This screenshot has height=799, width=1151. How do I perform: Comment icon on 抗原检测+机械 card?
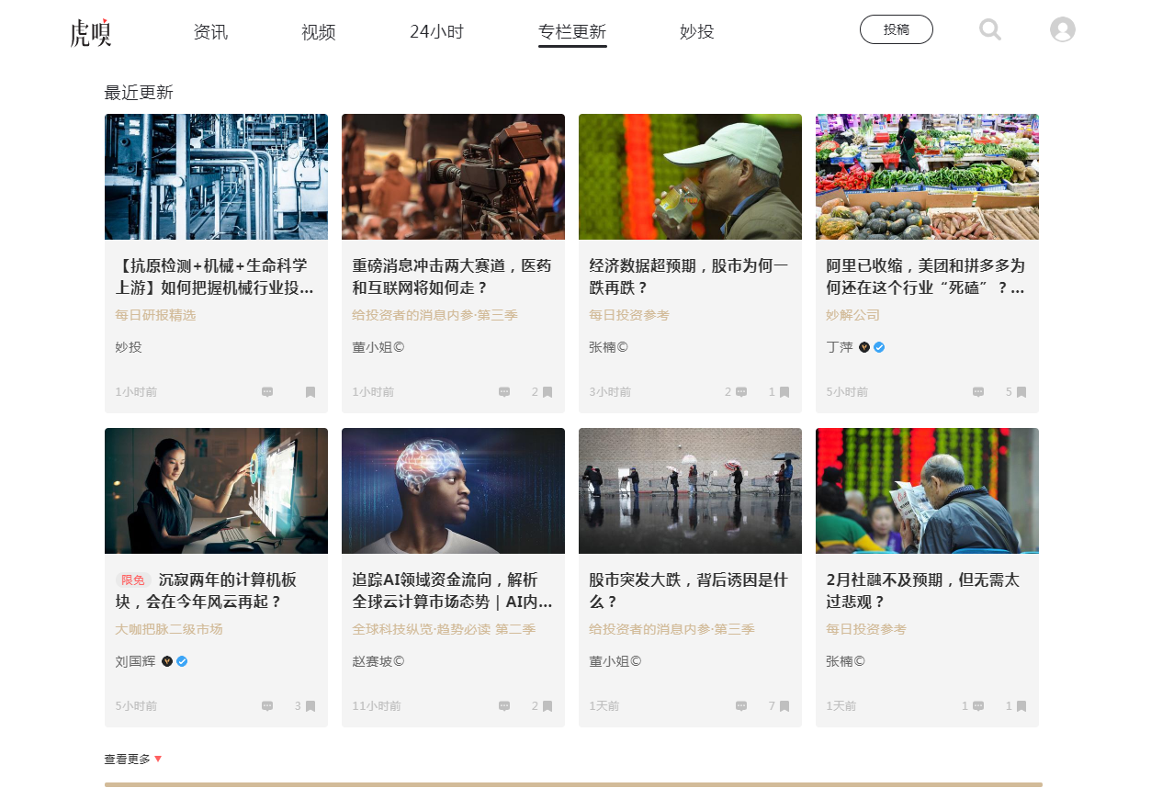(267, 392)
